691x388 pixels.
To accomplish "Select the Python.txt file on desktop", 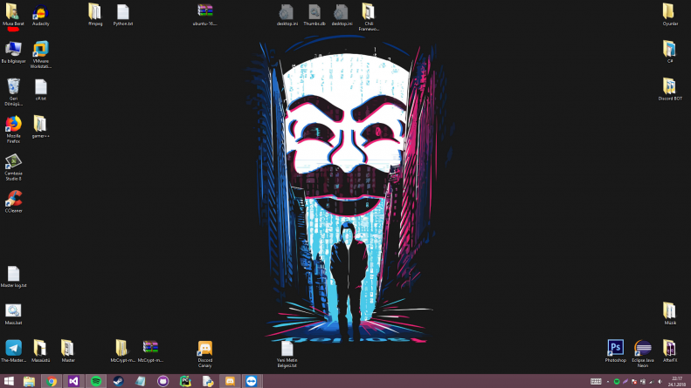I will [123, 15].
